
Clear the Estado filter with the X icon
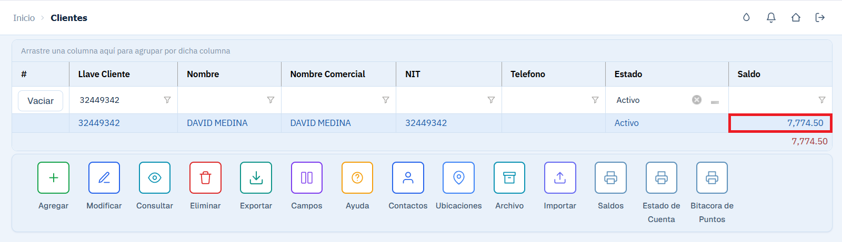coord(697,100)
